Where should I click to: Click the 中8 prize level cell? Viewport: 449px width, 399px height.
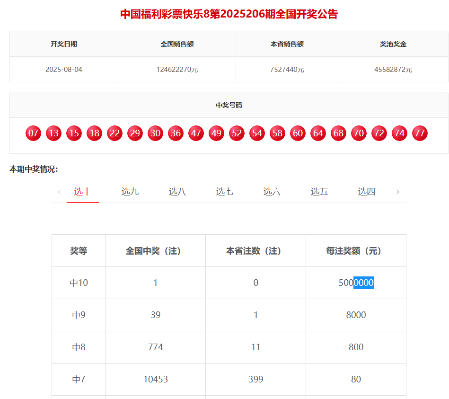(x=79, y=347)
